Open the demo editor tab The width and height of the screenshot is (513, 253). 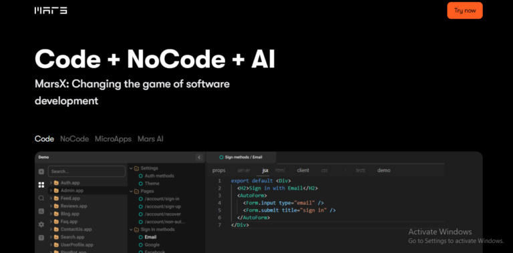pyautogui.click(x=384, y=170)
